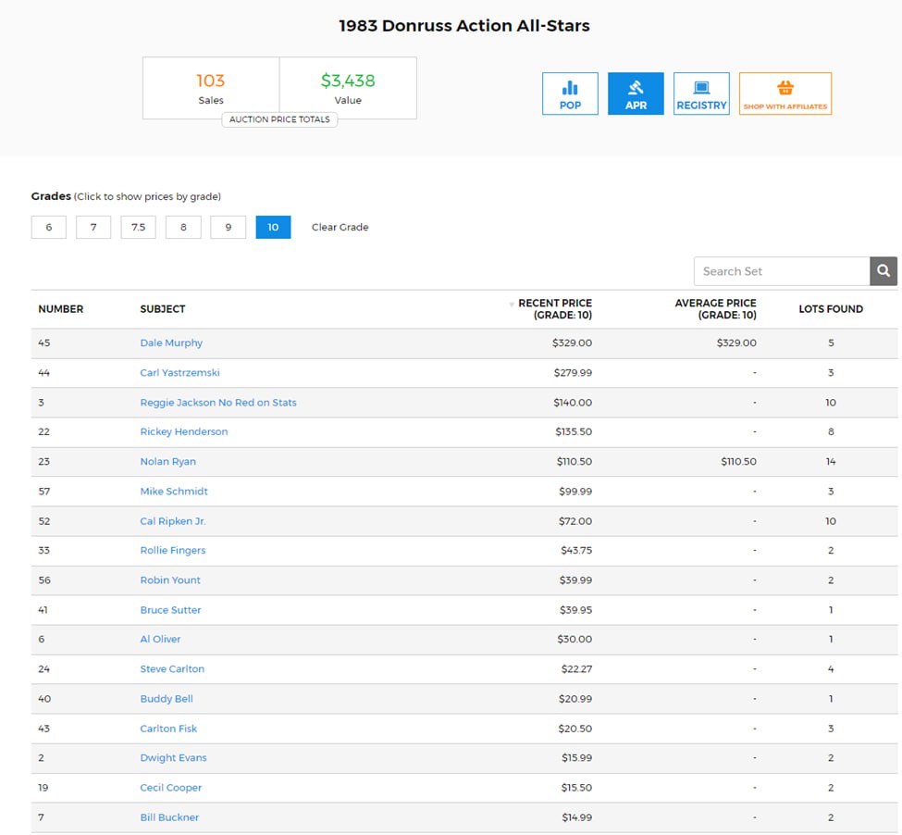The height and width of the screenshot is (835, 902).
Task: Sort by the Lots Found column header
Action: 831,309
